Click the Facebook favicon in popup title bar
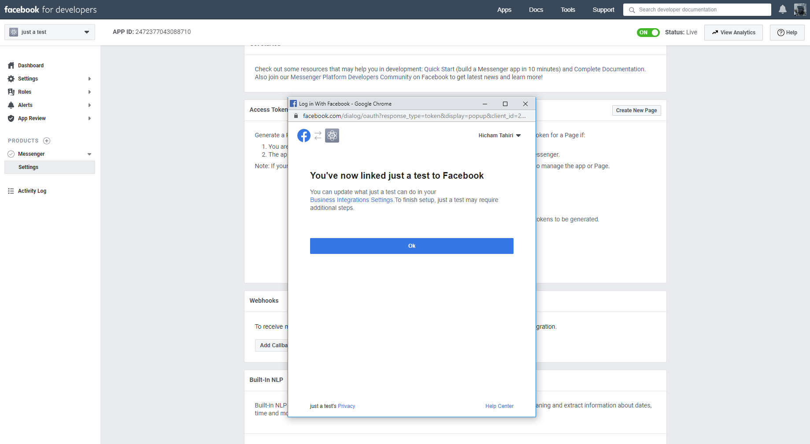Image resolution: width=810 pixels, height=444 pixels. [x=293, y=104]
